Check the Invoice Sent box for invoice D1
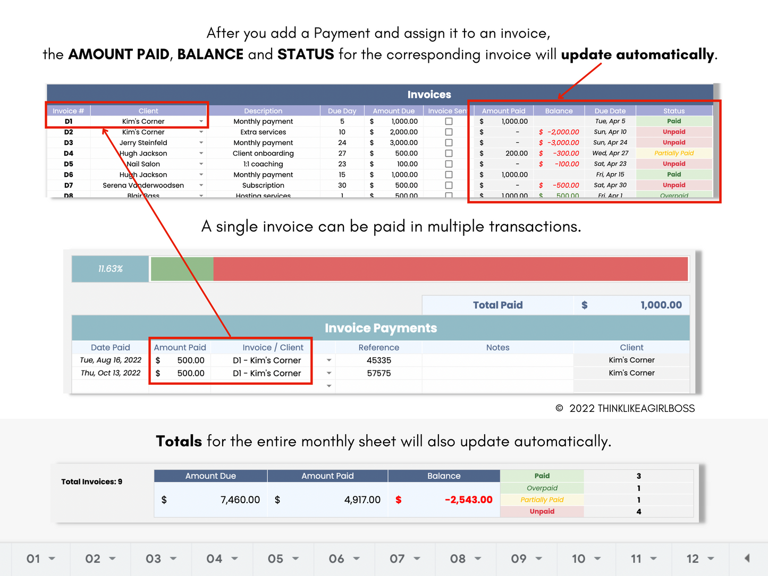The width and height of the screenshot is (768, 576). [x=449, y=121]
